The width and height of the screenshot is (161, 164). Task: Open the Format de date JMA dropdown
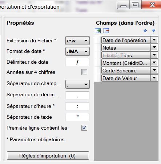tap(77, 51)
